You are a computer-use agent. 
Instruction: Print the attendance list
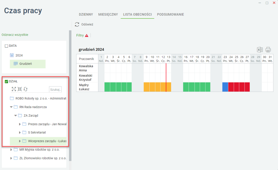pyautogui.click(x=268, y=50)
